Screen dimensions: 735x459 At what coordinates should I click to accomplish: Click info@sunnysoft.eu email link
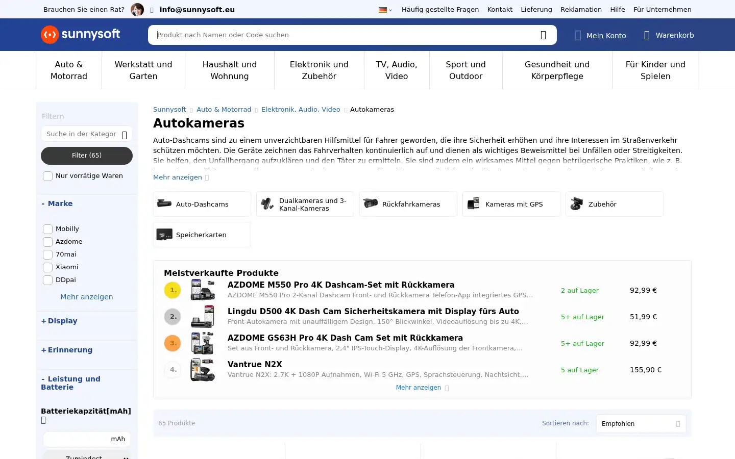(197, 10)
